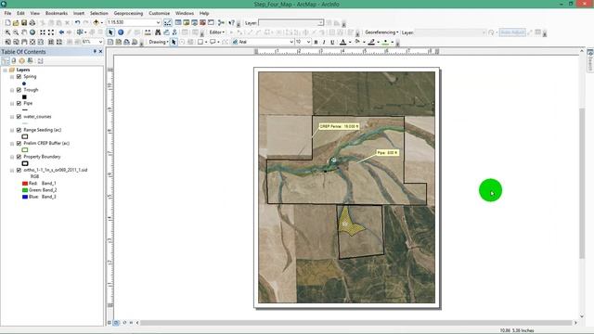594x334 pixels.
Task: Click Fixed Zoom In icon
Action: 43,32
